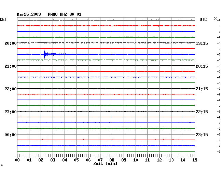The width and height of the screenshot is (222, 169).
Task: Select the "UTC" time zone label
Action: [203, 19]
